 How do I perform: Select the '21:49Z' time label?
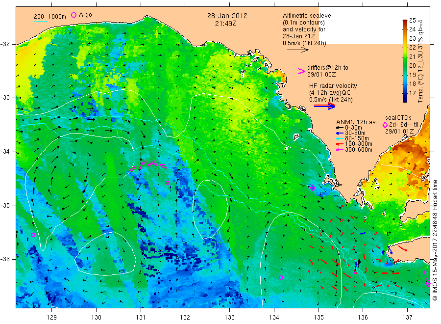click(x=225, y=24)
